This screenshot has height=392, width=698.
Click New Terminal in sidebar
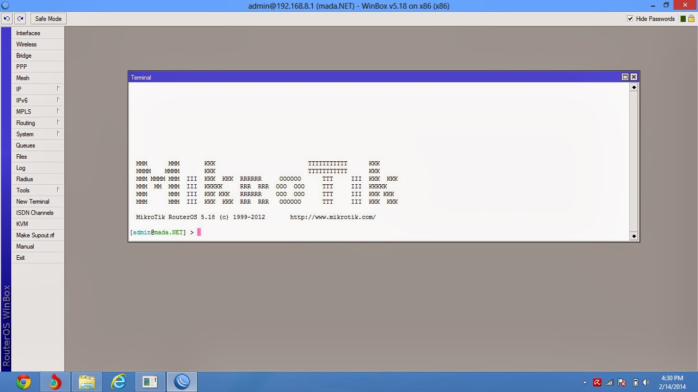click(38, 202)
